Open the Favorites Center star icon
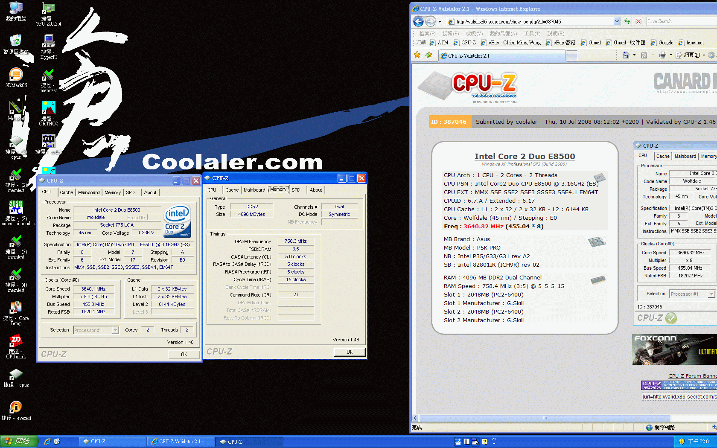This screenshot has width=717, height=448. pyautogui.click(x=417, y=55)
